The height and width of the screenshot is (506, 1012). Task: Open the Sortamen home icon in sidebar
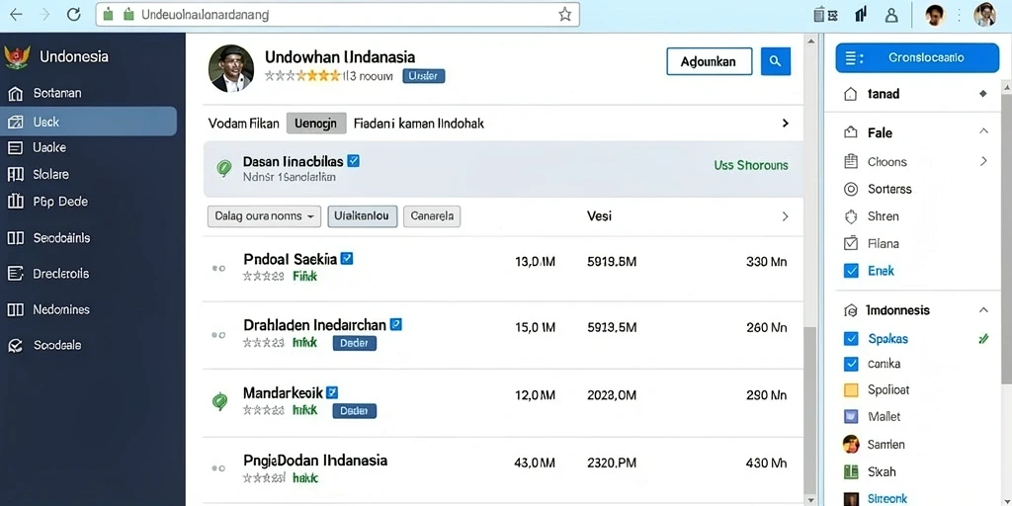tap(15, 94)
